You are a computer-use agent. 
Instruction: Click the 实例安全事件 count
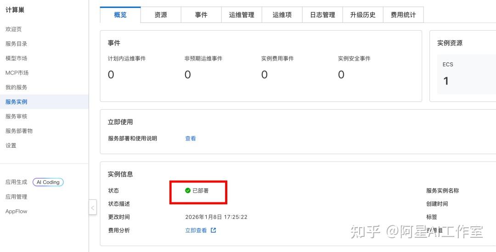coord(341,75)
